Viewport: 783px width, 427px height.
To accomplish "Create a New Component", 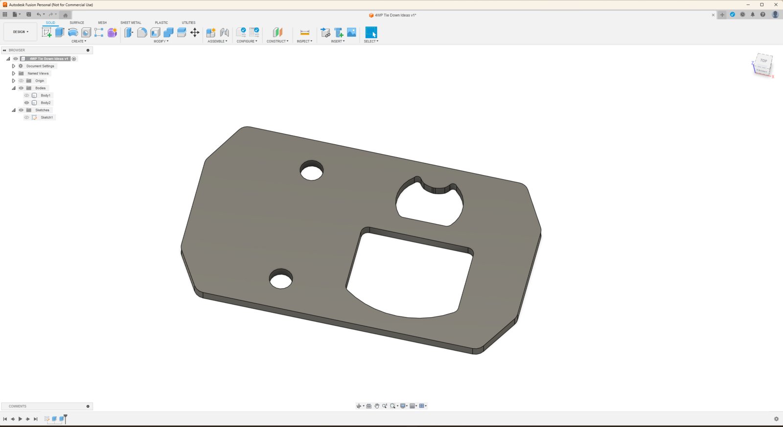I will (211, 32).
